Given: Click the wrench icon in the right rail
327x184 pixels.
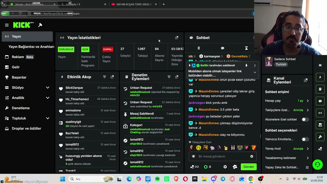Looking at the screenshot, I should tap(320, 137).
